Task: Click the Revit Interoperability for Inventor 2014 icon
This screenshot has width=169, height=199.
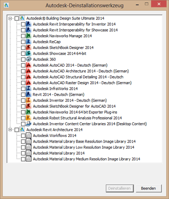Action: [29, 24]
